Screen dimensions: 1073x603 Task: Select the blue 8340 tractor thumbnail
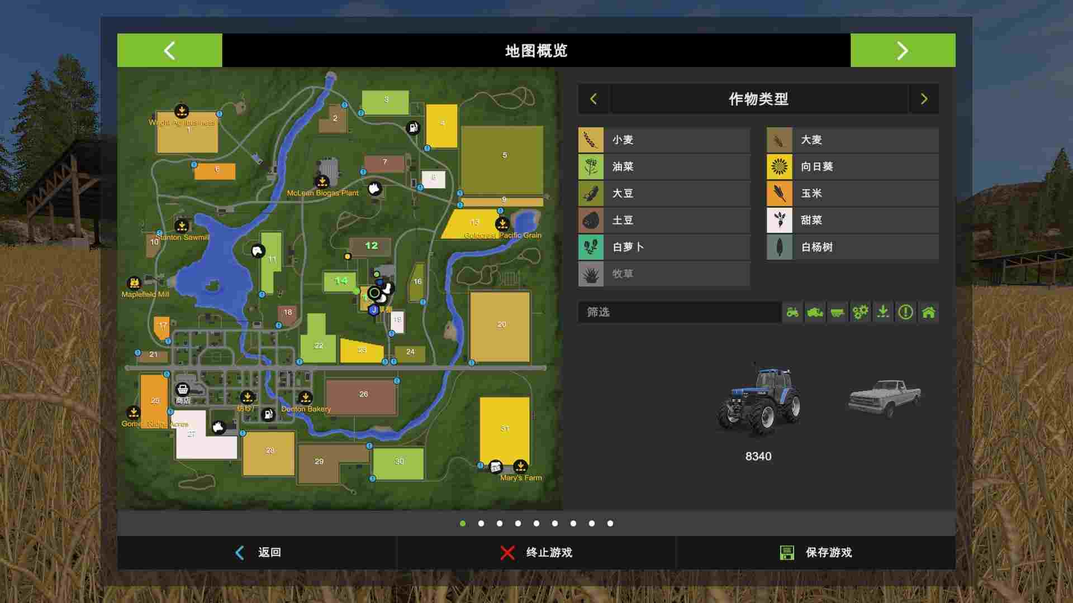click(x=758, y=400)
